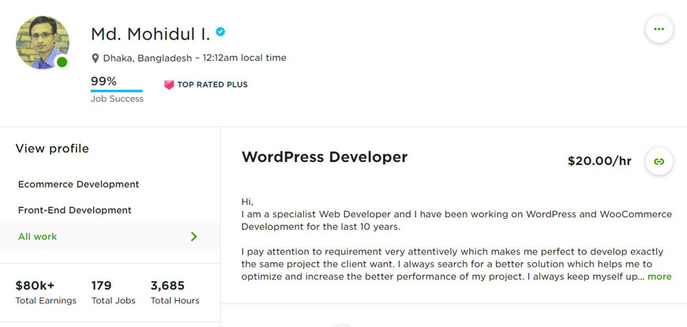This screenshot has width=687, height=327.
Task: Expand the All work chevron arrow
Action: pyautogui.click(x=194, y=237)
